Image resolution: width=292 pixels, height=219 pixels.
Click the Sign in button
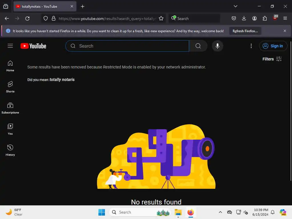(273, 46)
